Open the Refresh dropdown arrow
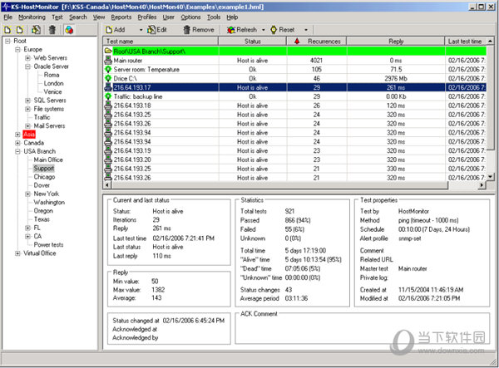Screen dimensions: 499x368 263,30
